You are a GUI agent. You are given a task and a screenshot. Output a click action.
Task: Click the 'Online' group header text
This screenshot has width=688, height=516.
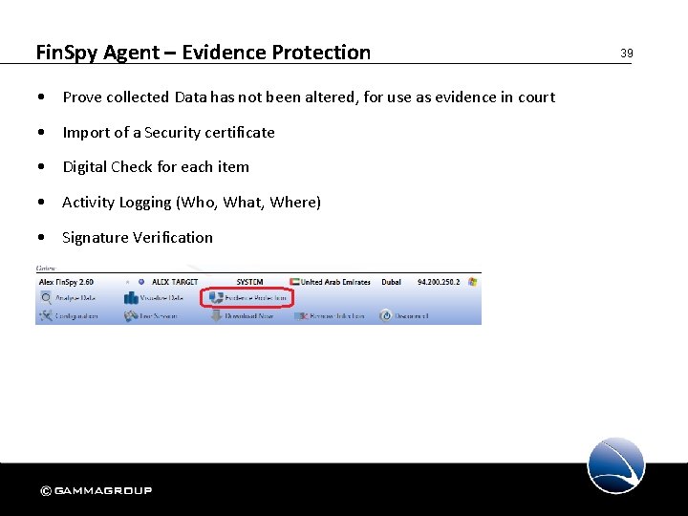pos(46,268)
